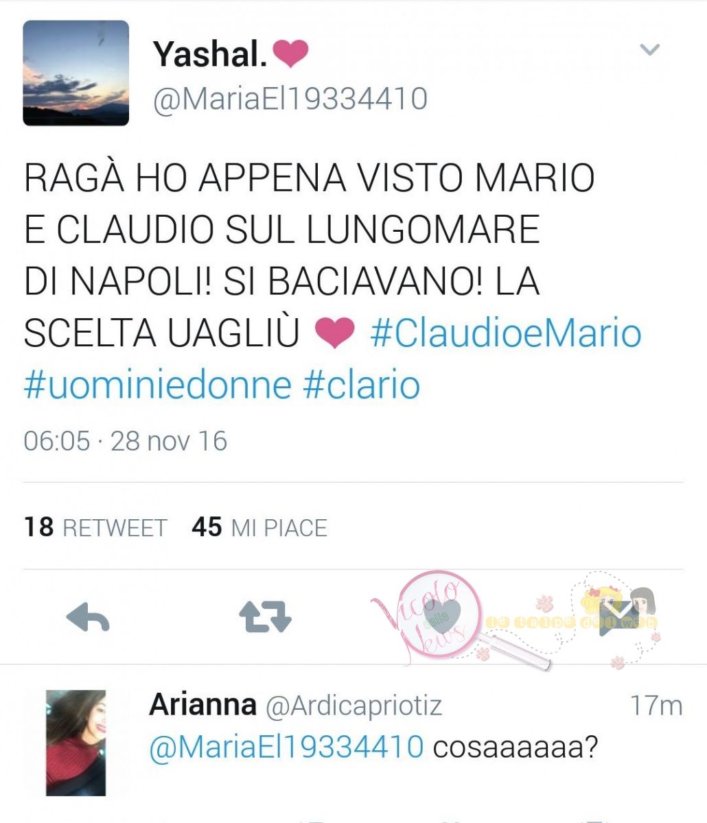
Task: Select the reply text cosaaaaaa?
Action: coord(515,747)
